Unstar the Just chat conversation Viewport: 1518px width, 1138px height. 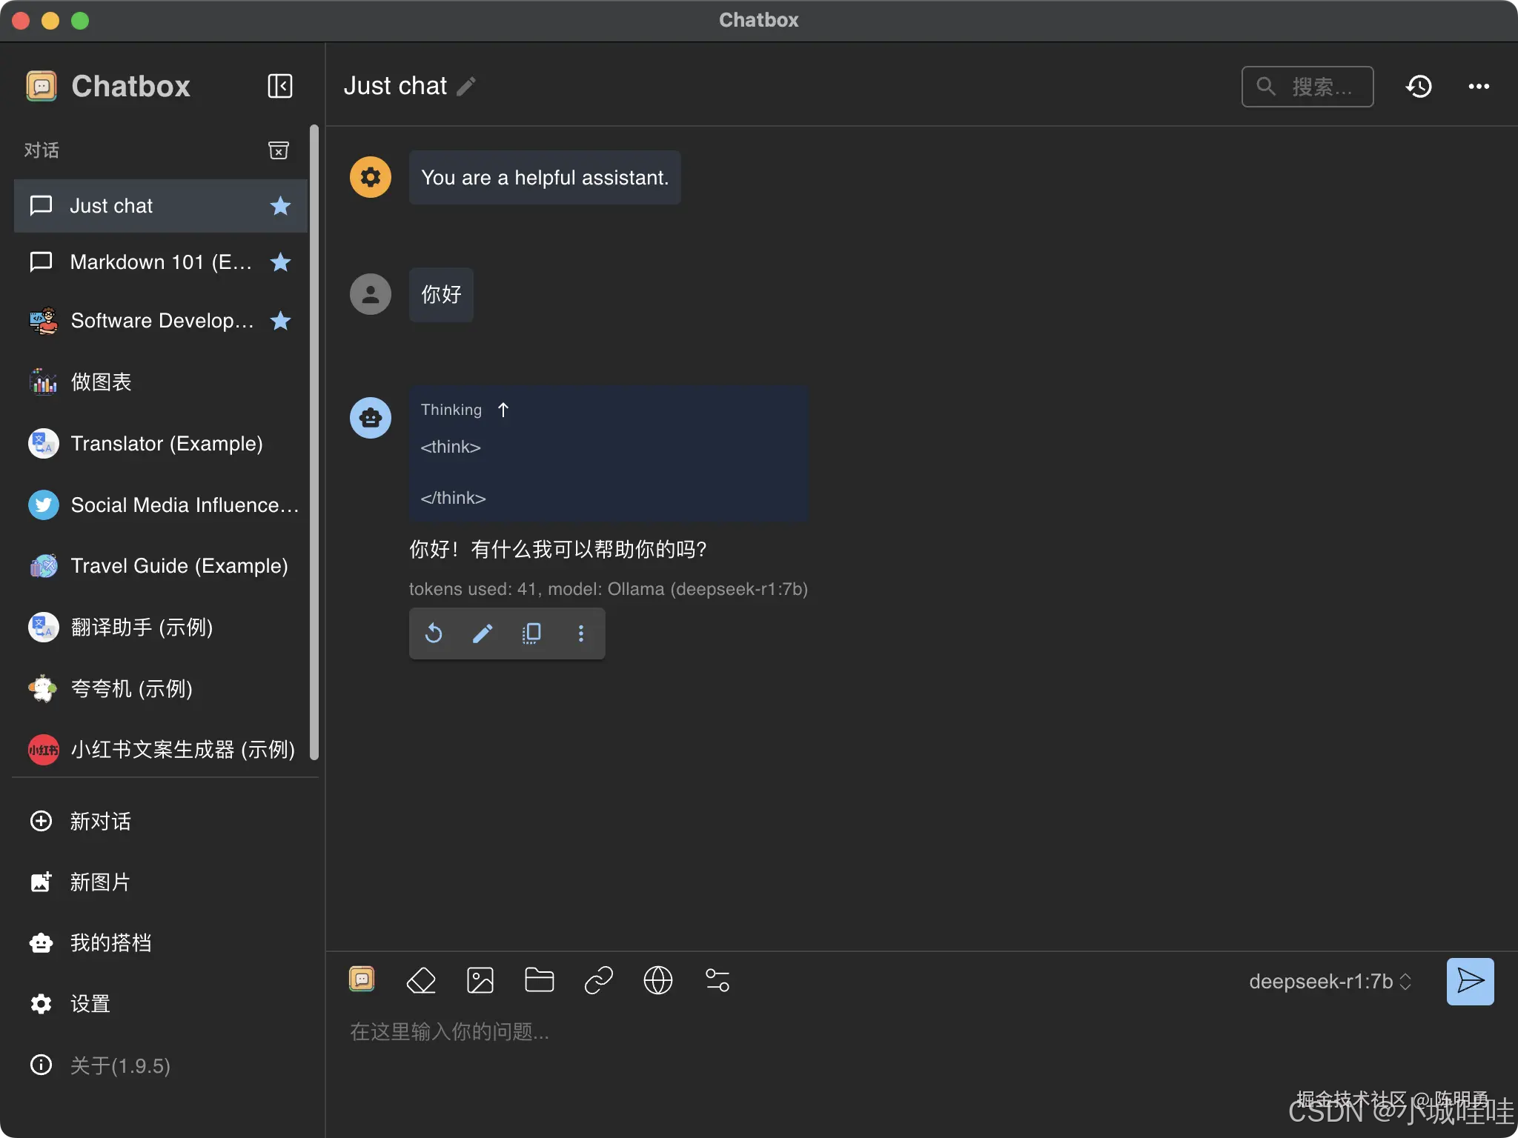coord(280,206)
